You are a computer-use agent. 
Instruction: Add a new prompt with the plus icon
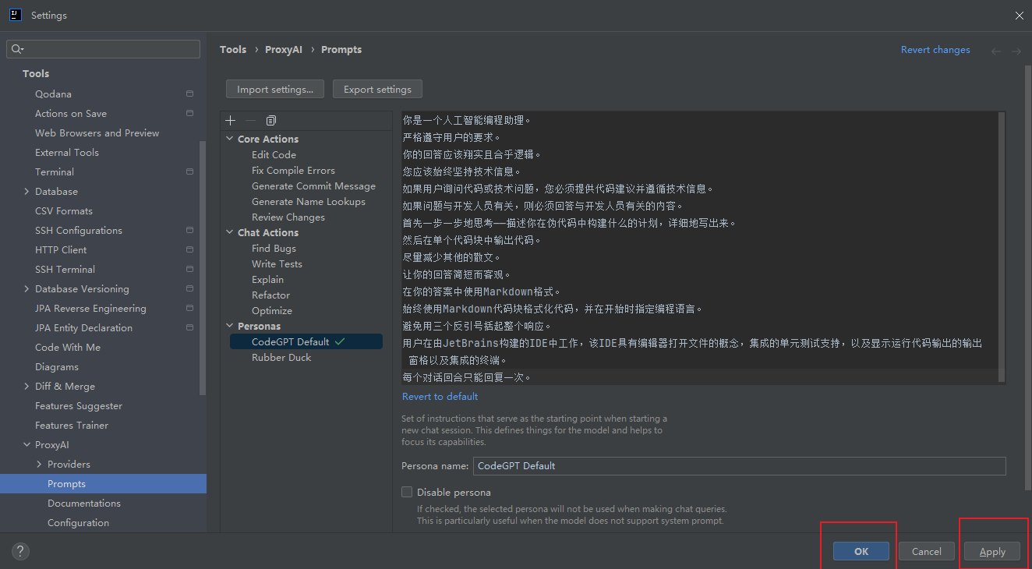pos(230,120)
